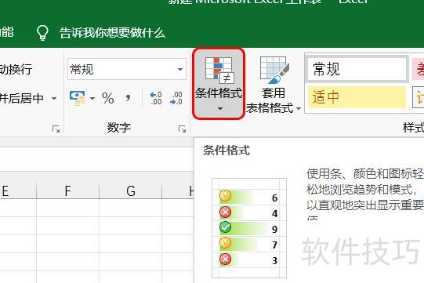This screenshot has height=283, width=424.
Task: Select column E header
Action: 18,190
